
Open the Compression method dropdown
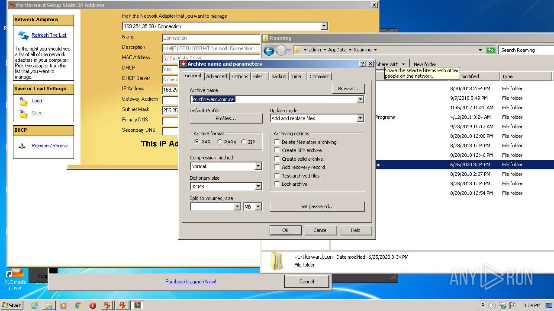pos(258,166)
